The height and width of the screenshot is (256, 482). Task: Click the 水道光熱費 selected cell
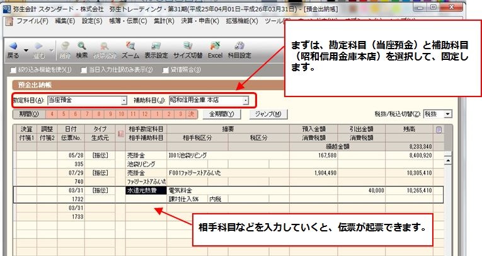tap(146, 190)
